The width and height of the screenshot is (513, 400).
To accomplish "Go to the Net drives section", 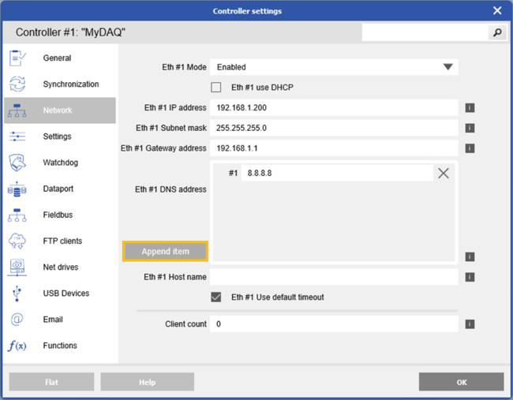I will click(60, 267).
